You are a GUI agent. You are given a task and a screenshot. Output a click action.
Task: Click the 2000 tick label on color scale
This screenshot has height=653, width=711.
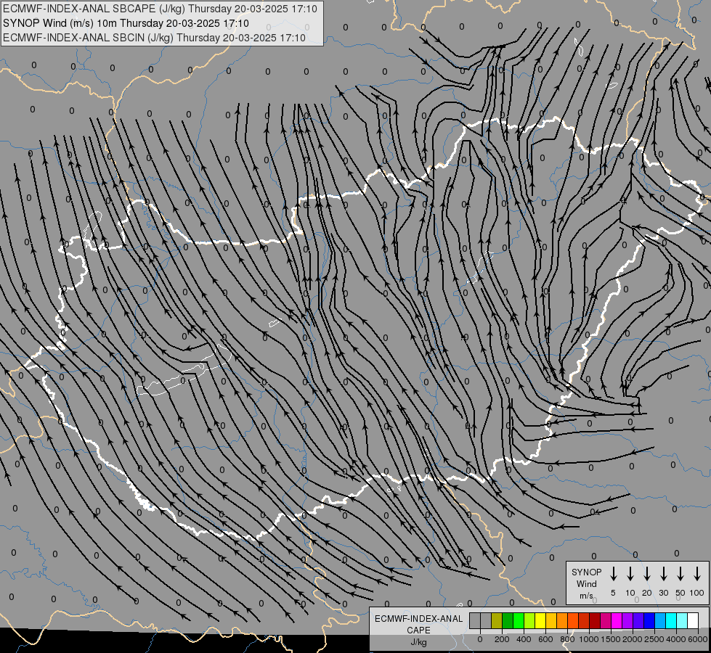[x=632, y=639]
